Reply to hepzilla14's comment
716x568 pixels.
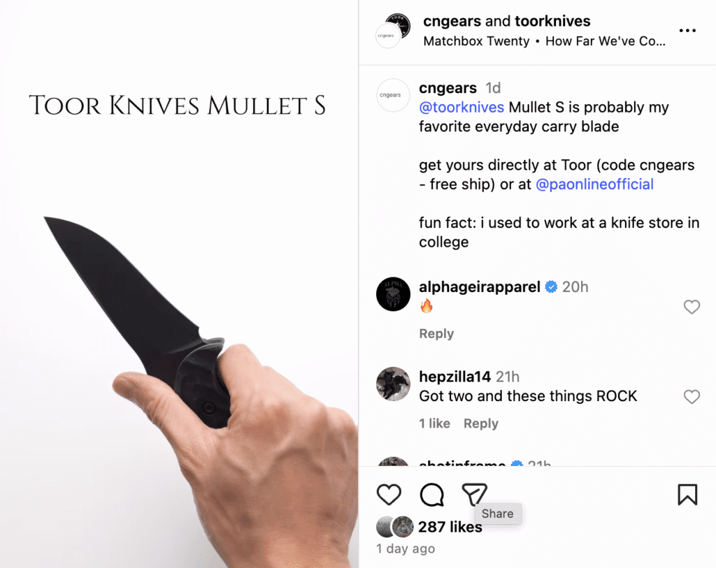click(x=481, y=423)
